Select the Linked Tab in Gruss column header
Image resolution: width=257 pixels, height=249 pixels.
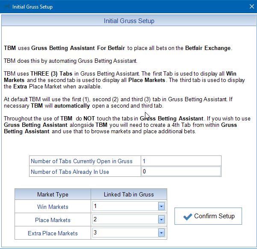click(129, 194)
